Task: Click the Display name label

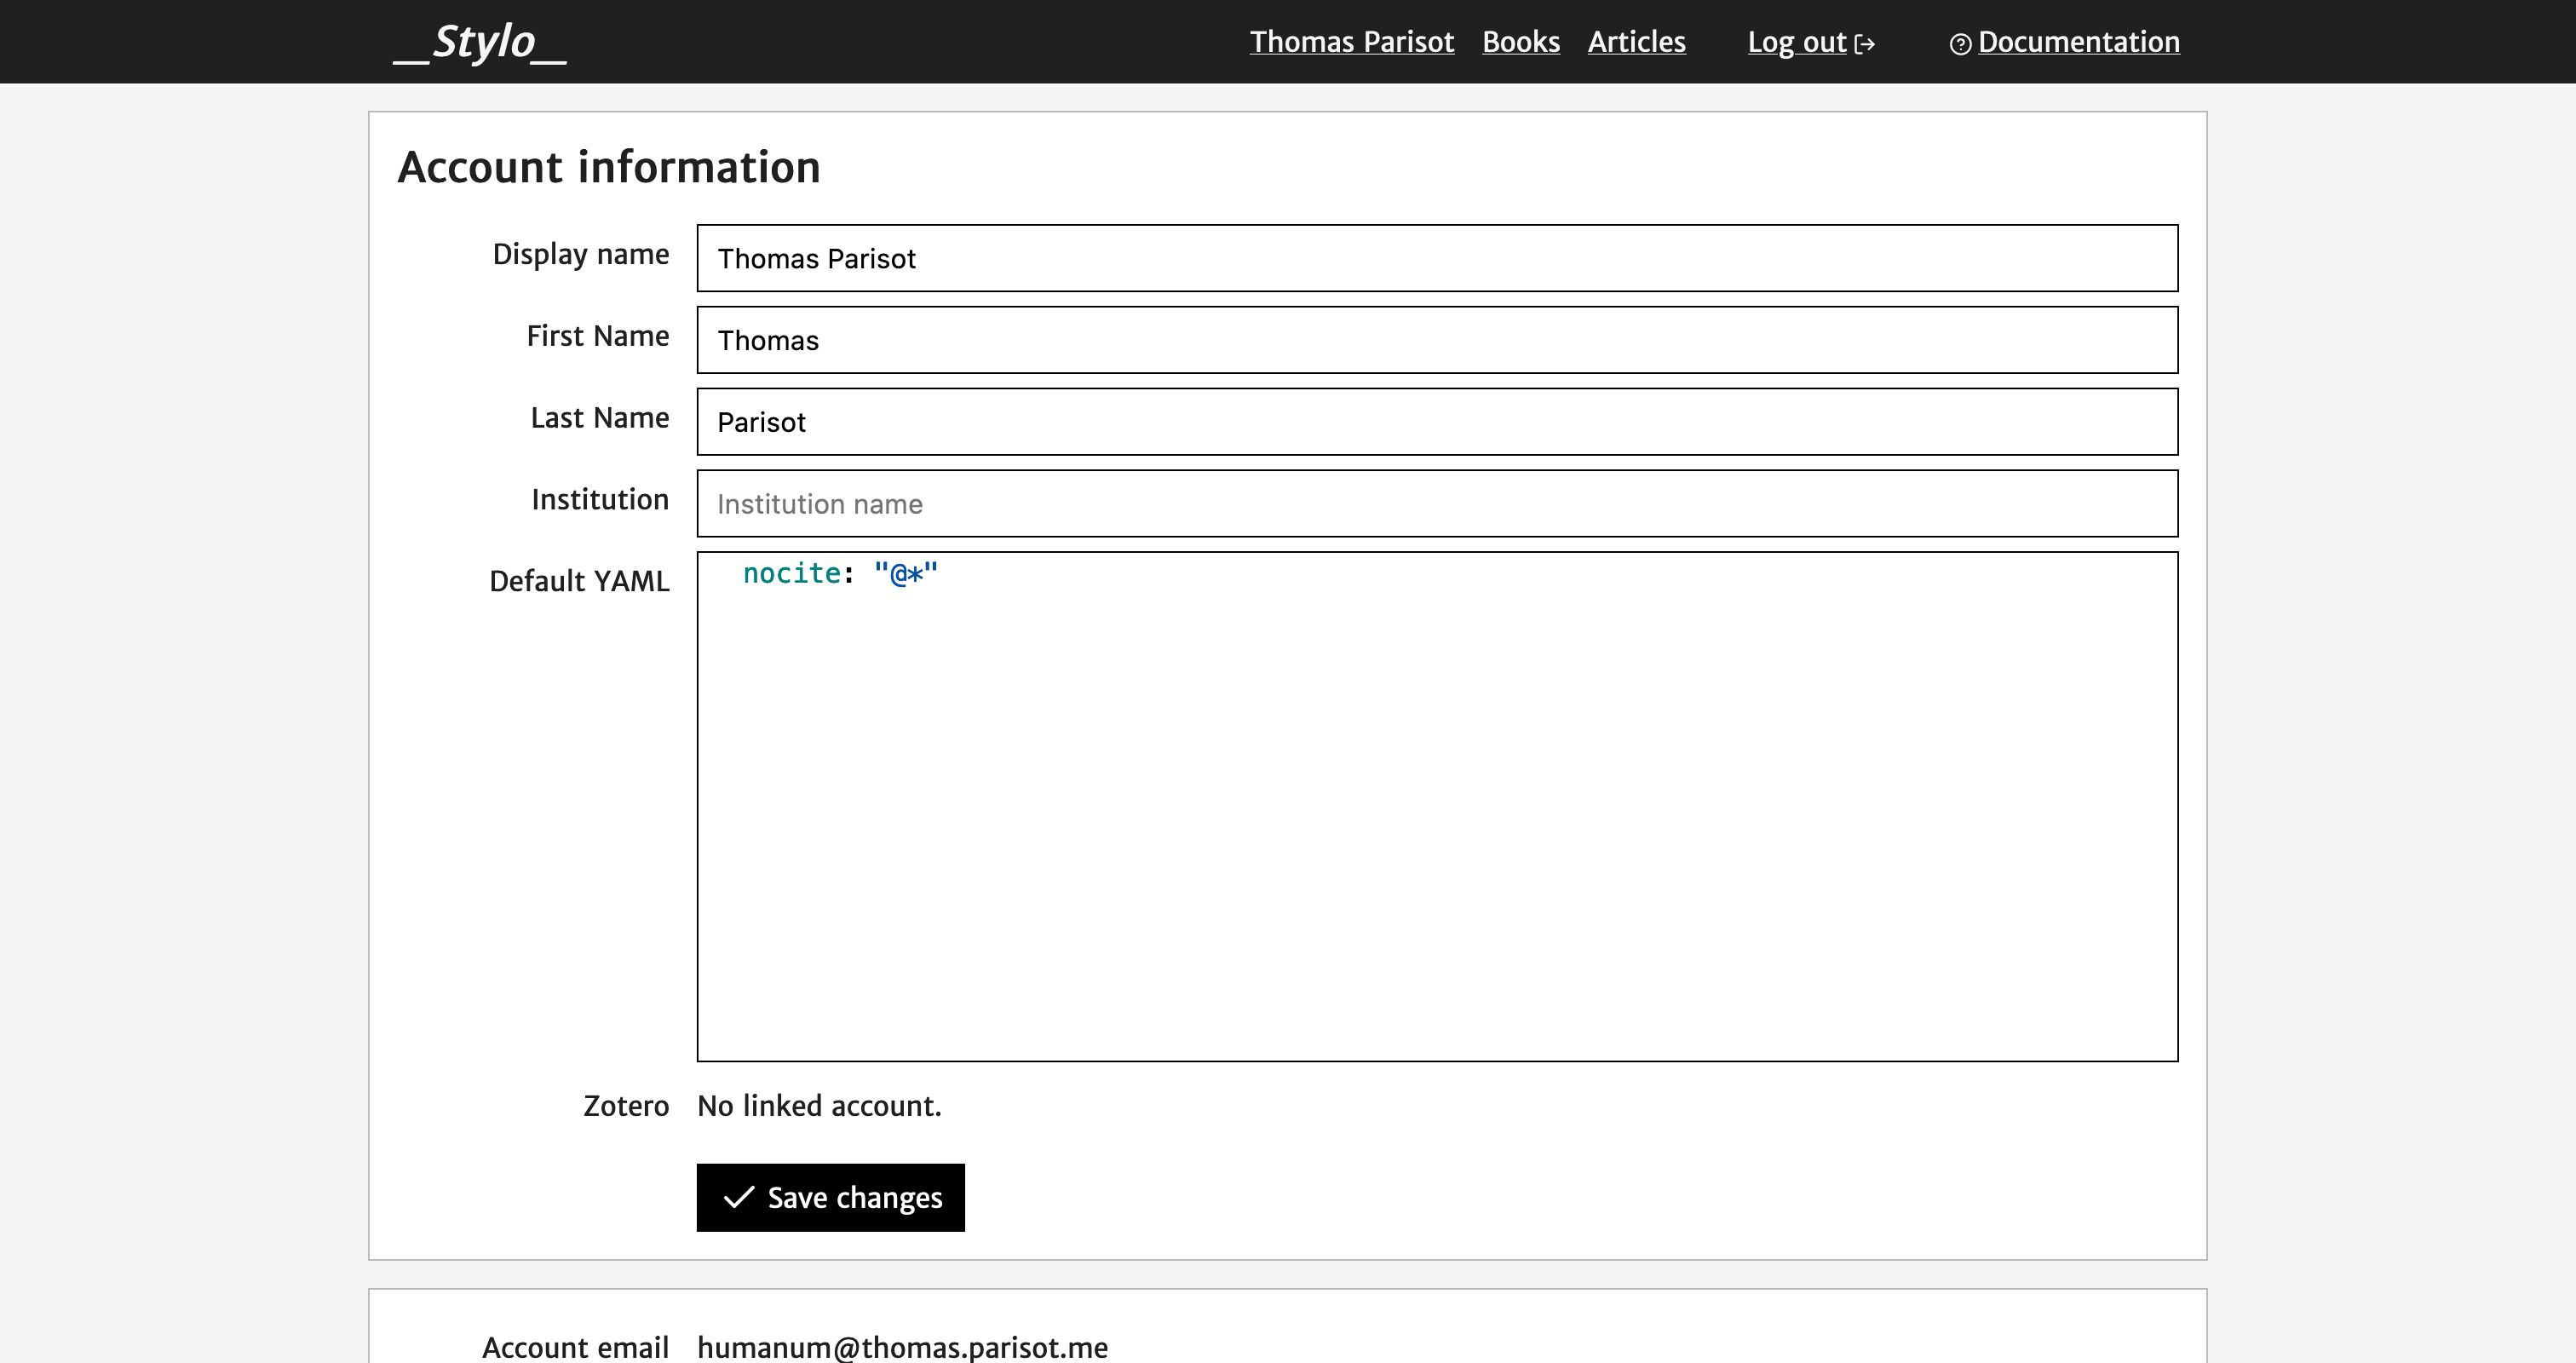Action: click(x=581, y=255)
